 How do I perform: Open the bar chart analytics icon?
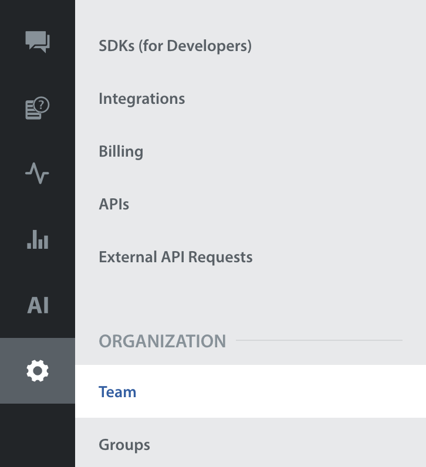[38, 239]
